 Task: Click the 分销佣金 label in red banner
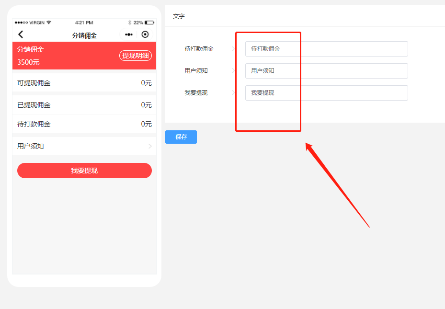30,49
